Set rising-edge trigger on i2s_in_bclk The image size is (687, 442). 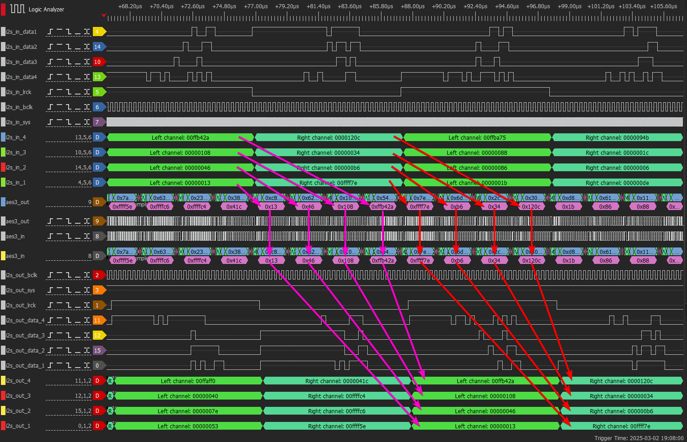(x=50, y=107)
